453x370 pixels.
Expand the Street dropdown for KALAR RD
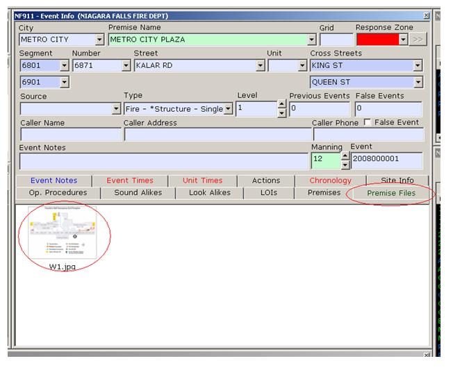tap(261, 65)
